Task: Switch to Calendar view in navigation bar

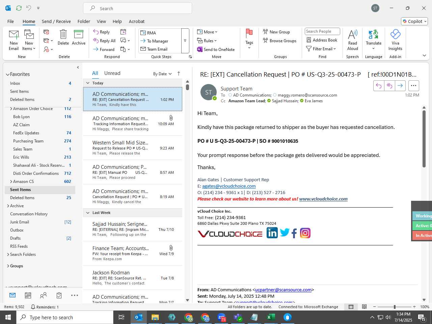Action: pyautogui.click(x=28, y=295)
